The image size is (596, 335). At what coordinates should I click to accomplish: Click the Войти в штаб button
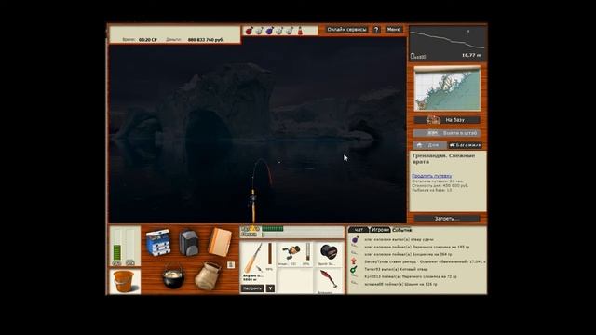(447, 133)
